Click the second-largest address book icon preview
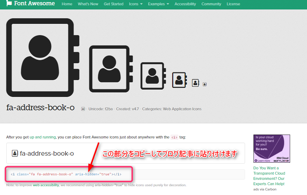 pyautogui.click(x=111, y=69)
